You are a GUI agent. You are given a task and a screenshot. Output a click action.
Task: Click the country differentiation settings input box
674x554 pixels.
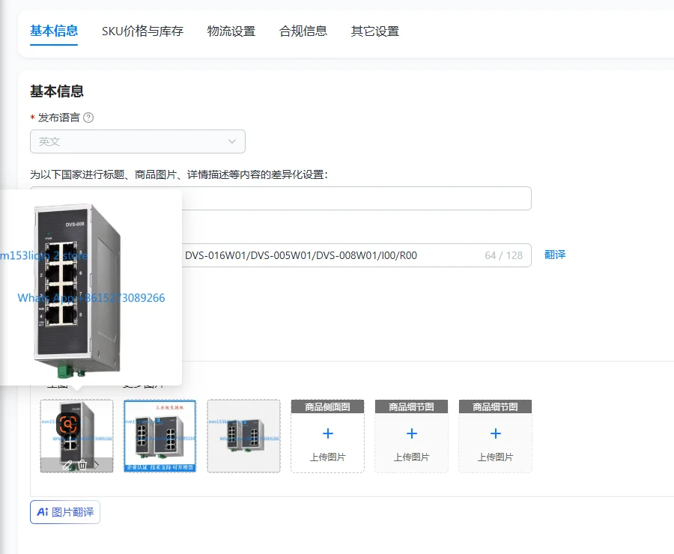(356, 198)
